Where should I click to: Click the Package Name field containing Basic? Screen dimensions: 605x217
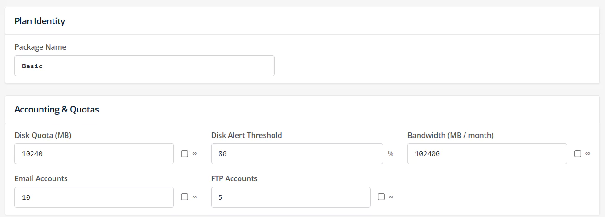(145, 66)
